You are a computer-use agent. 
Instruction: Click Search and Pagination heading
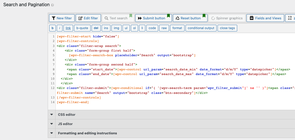[26, 5]
